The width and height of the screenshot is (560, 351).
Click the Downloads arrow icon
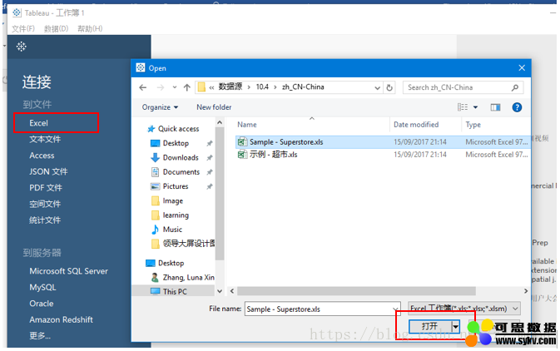click(155, 157)
